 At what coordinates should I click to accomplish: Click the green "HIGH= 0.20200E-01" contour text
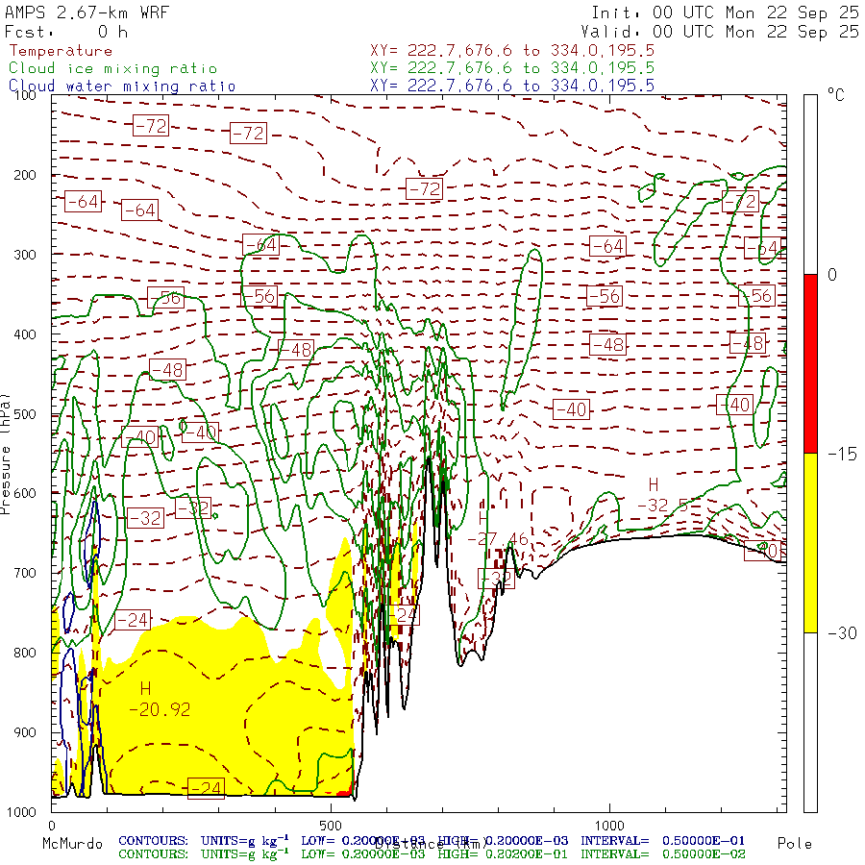[503, 854]
